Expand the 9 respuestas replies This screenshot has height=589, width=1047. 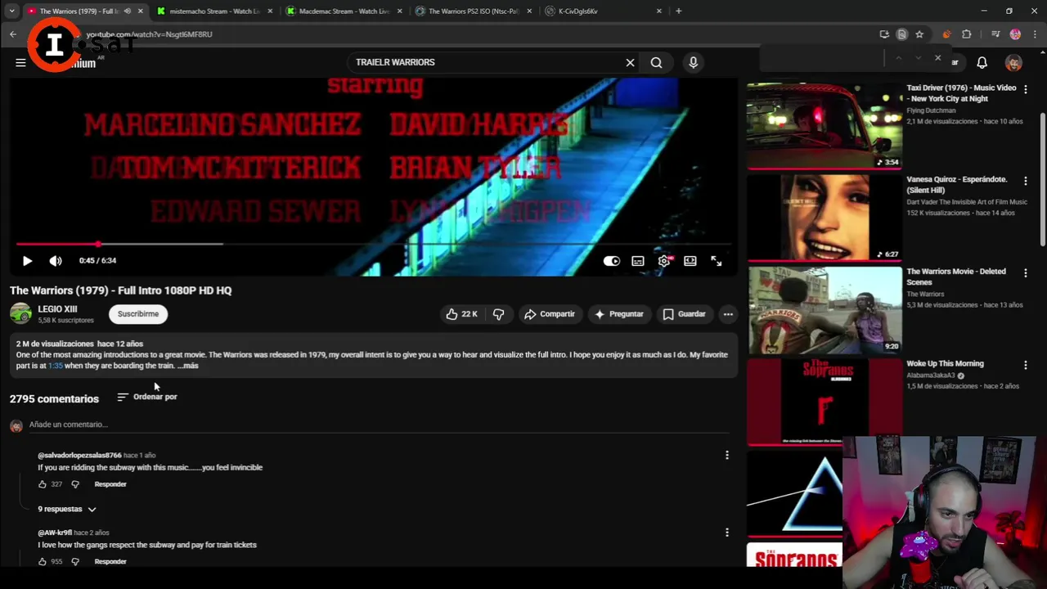click(67, 509)
